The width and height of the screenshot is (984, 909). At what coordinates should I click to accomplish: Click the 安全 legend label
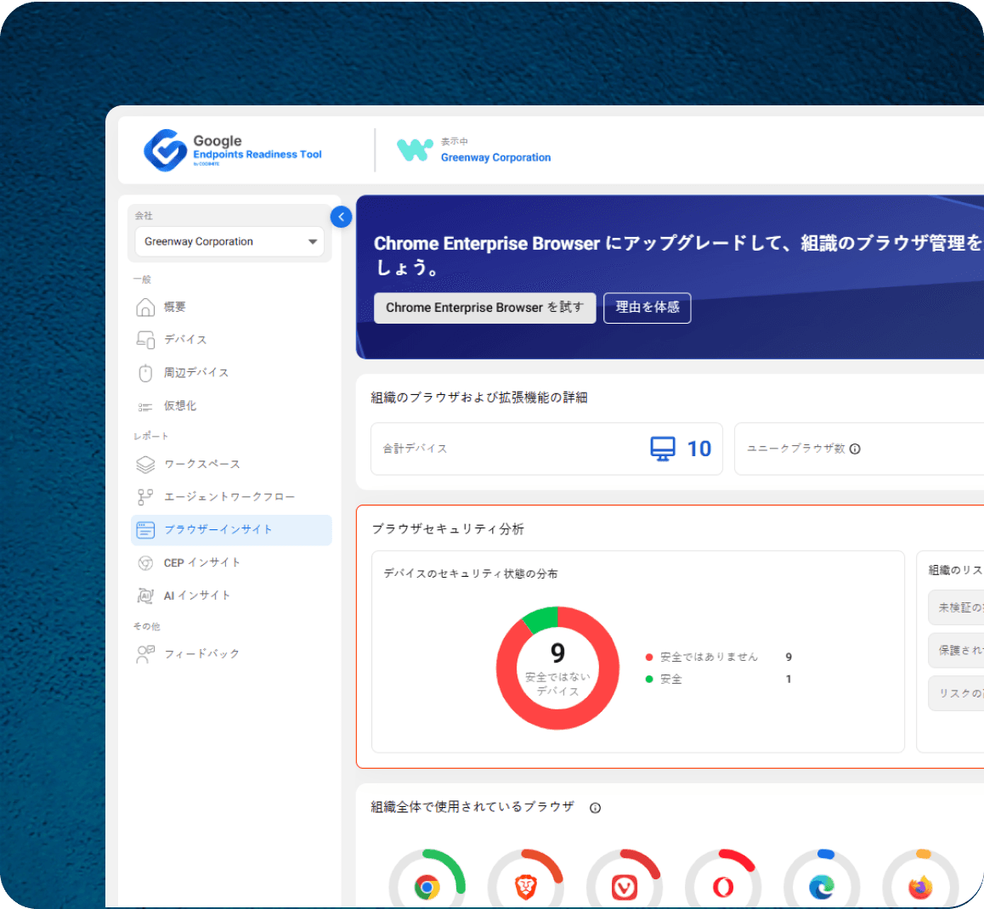click(x=670, y=680)
